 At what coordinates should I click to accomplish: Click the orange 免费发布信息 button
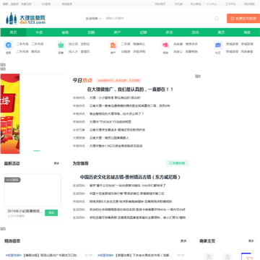[243, 18]
